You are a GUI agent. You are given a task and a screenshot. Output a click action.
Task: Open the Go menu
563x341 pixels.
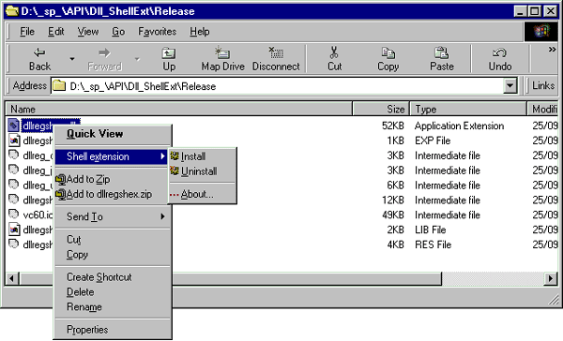pyautogui.click(x=118, y=32)
